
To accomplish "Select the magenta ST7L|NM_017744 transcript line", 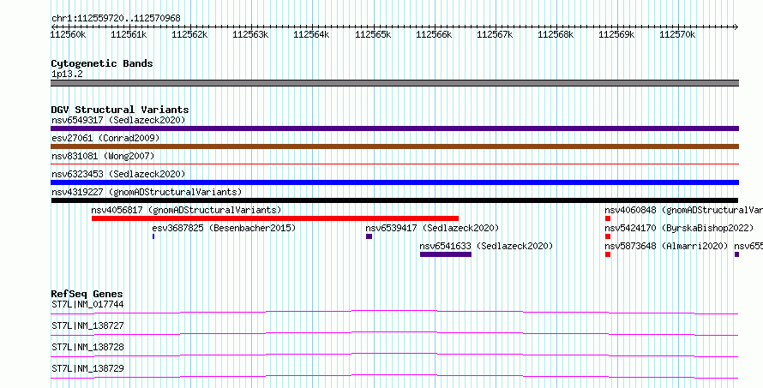I will coord(394,312).
